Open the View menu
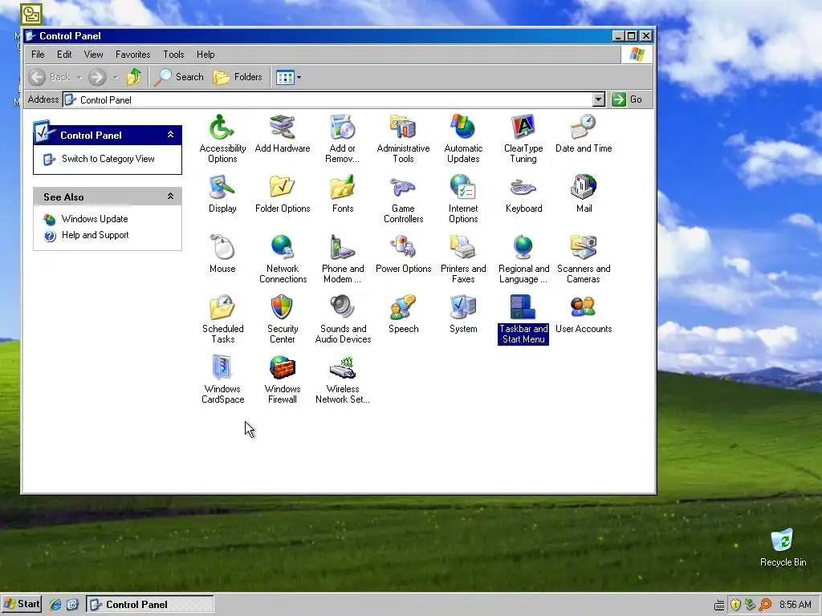 coord(93,55)
